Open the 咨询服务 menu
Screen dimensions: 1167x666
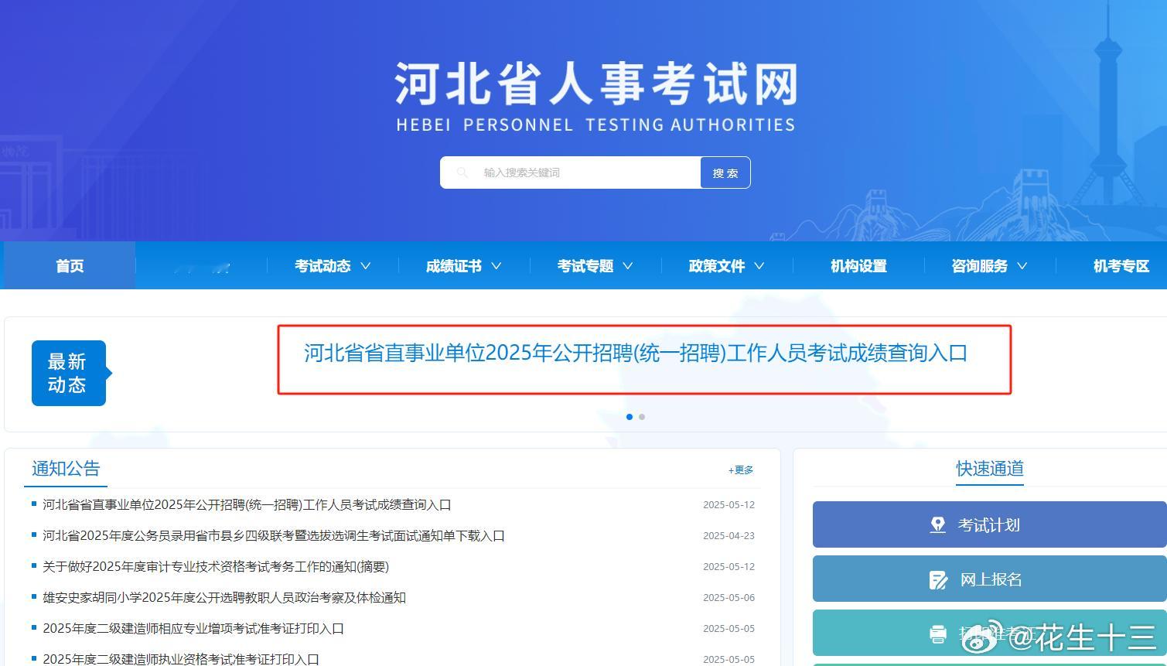pos(980,266)
